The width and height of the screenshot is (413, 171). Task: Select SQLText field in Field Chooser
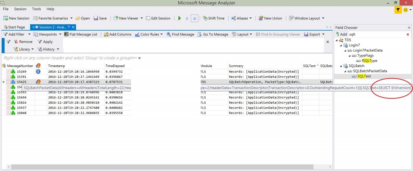coord(361,76)
